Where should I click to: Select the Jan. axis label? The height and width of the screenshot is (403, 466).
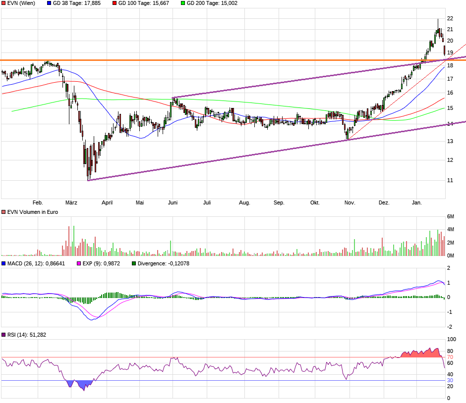(x=417, y=202)
